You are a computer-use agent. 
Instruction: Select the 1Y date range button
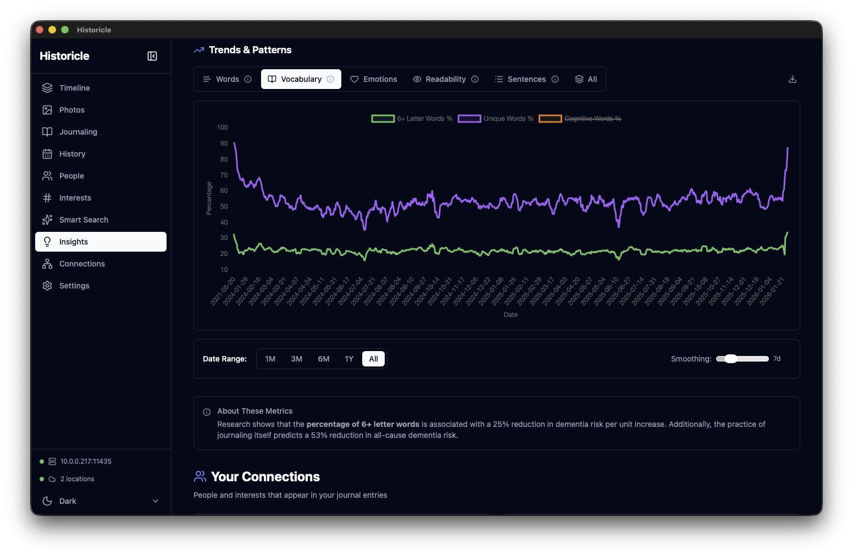349,359
